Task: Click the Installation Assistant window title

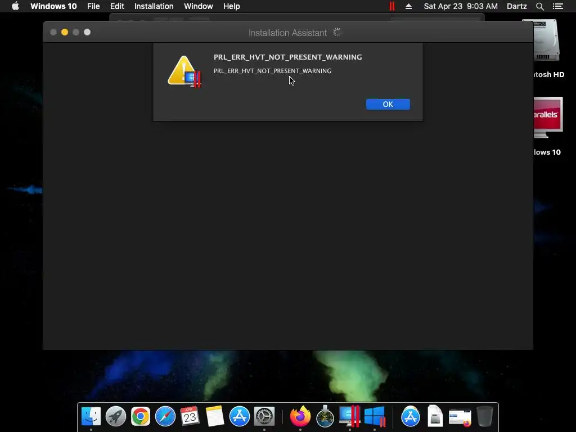Action: [287, 33]
